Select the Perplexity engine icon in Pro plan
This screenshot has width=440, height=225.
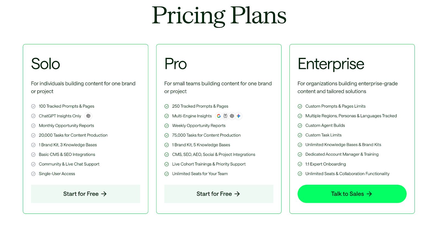click(x=226, y=116)
